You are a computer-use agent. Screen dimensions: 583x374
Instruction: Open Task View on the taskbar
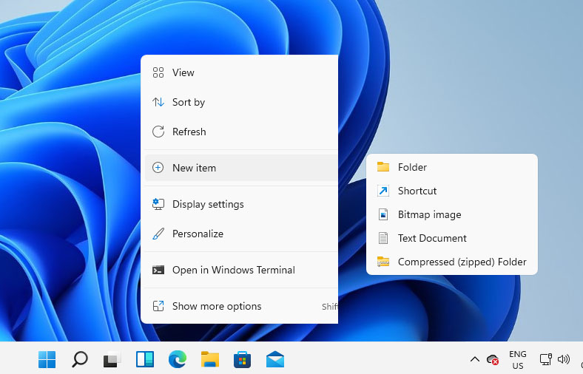click(x=112, y=359)
